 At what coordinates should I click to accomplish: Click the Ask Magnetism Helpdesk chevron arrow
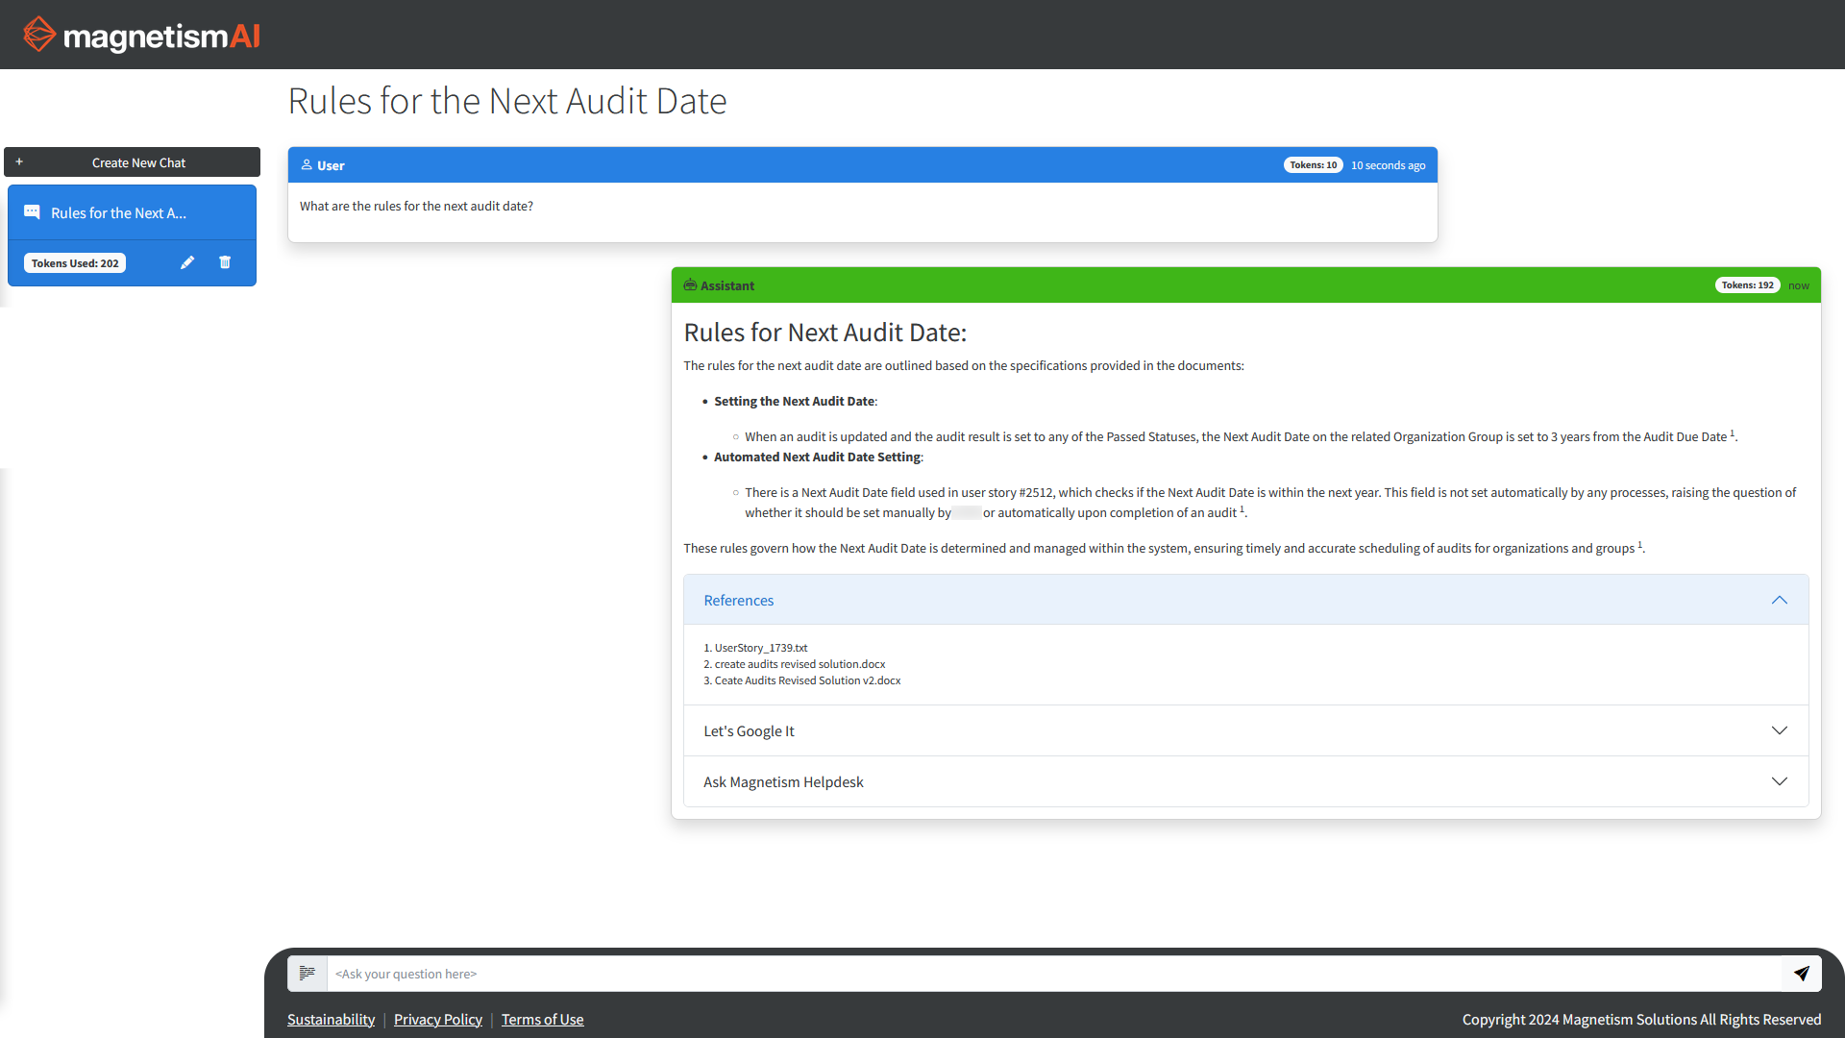click(x=1780, y=781)
